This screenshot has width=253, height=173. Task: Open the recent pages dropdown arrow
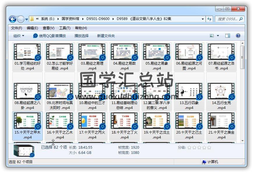pyautogui.click(x=27, y=19)
